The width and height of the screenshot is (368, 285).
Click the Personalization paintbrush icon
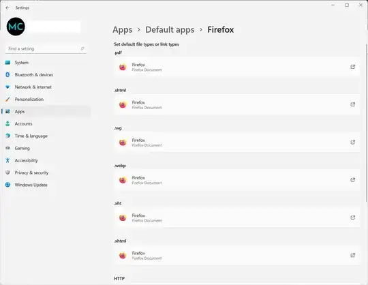click(x=7, y=100)
